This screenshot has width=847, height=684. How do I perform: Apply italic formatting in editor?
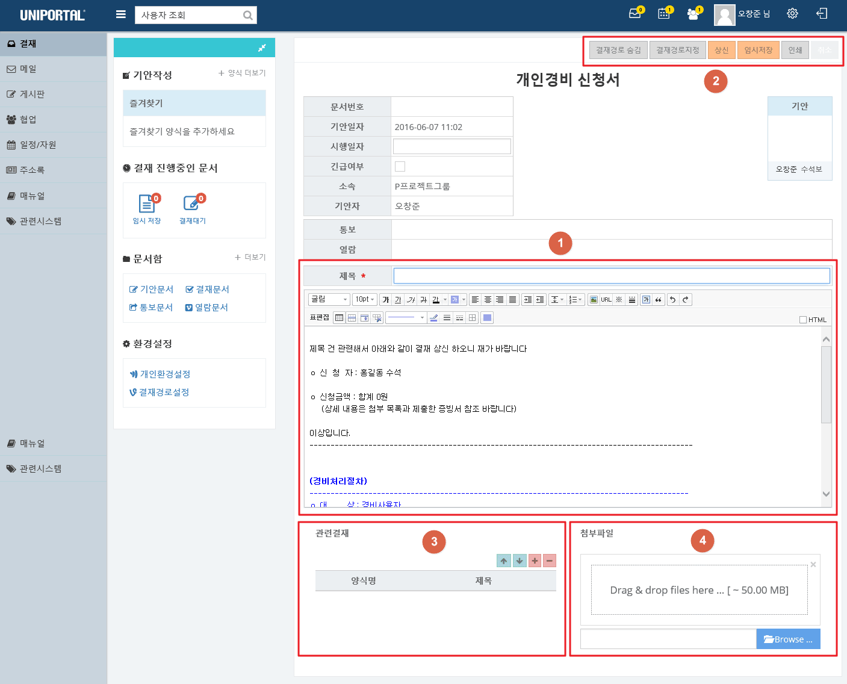click(x=411, y=299)
